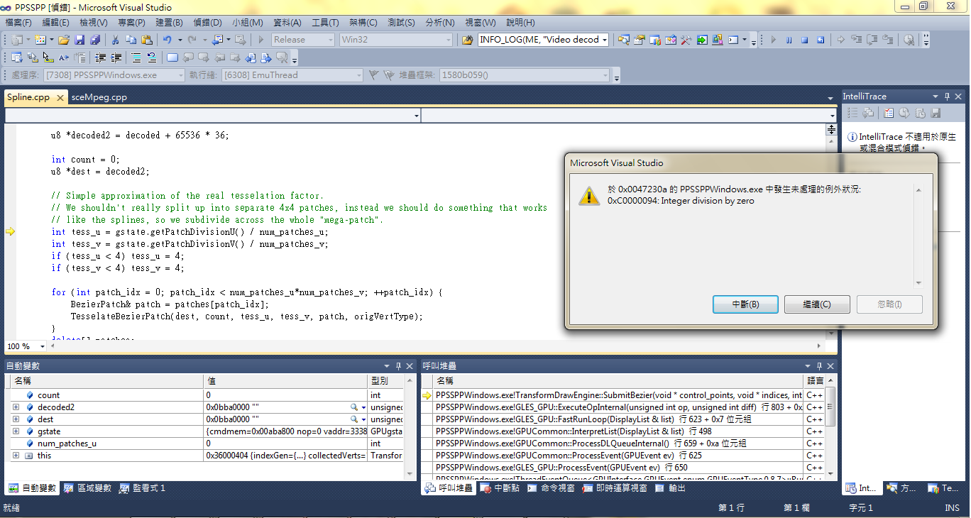Open the 建置(B) menu
The image size is (971, 518).
click(168, 23)
